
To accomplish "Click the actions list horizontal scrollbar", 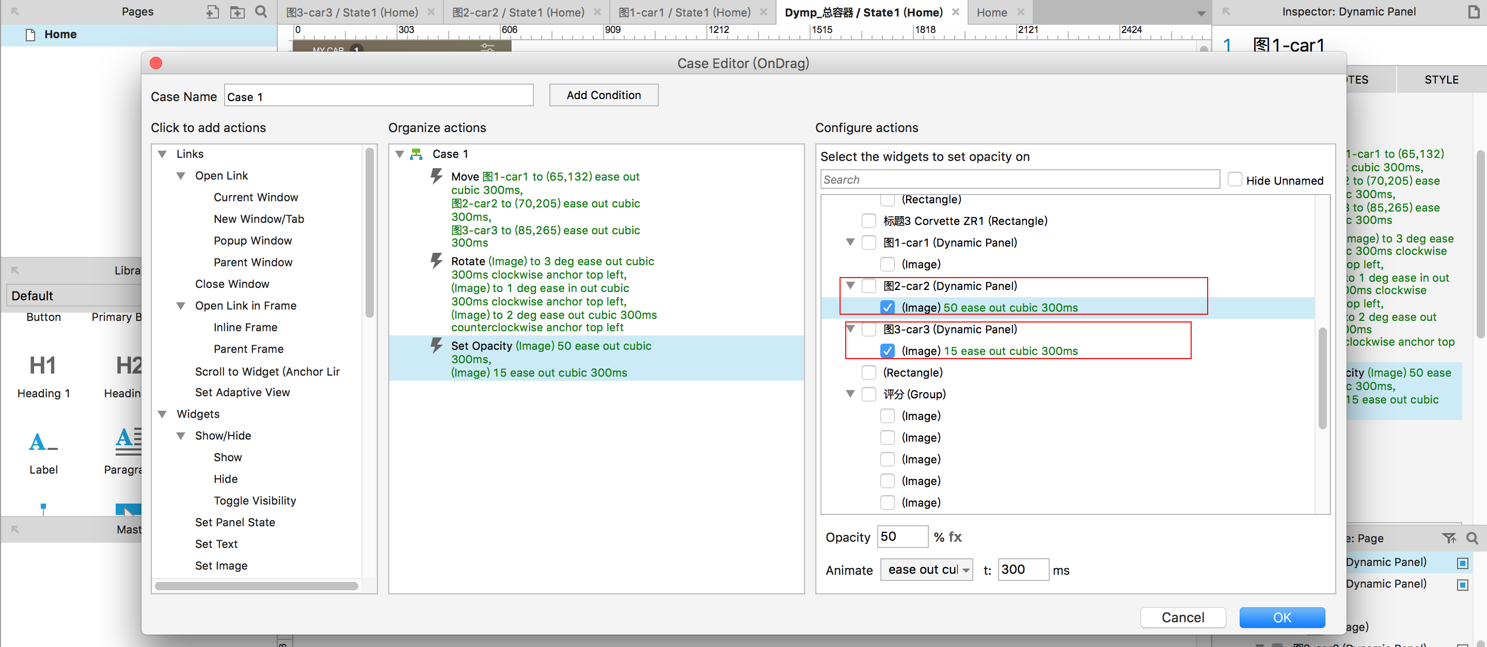I will click(x=256, y=586).
